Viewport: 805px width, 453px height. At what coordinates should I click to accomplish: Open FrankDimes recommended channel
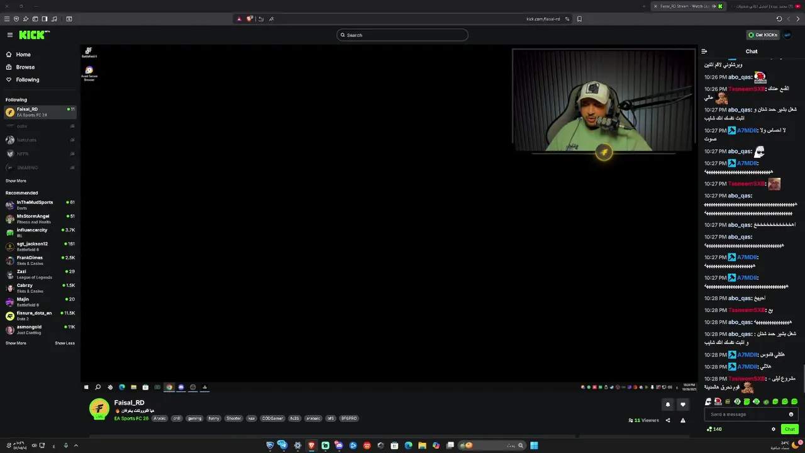pos(40,260)
